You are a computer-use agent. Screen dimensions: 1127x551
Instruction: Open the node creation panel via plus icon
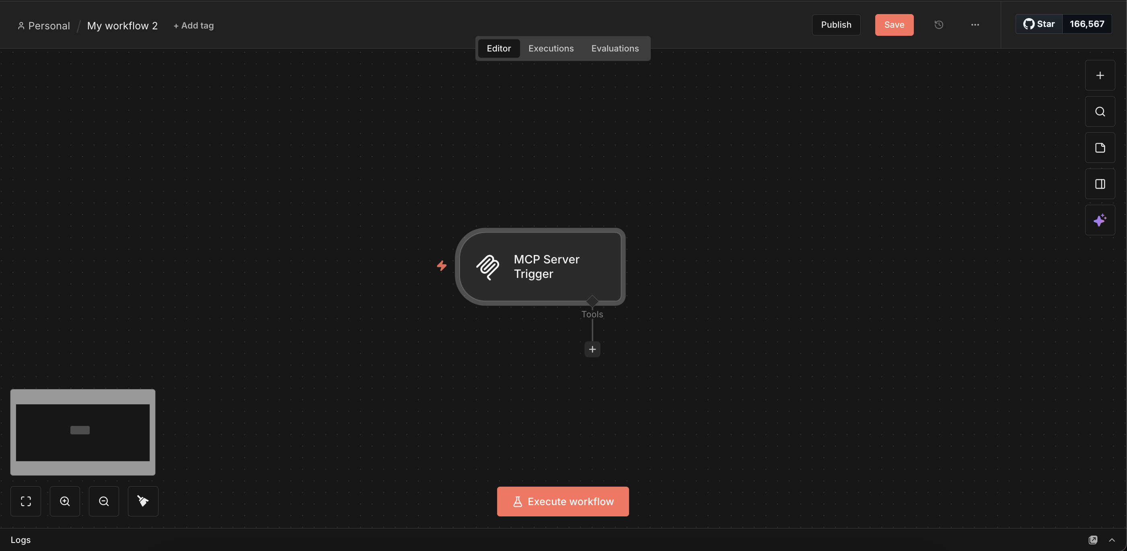coord(1100,75)
